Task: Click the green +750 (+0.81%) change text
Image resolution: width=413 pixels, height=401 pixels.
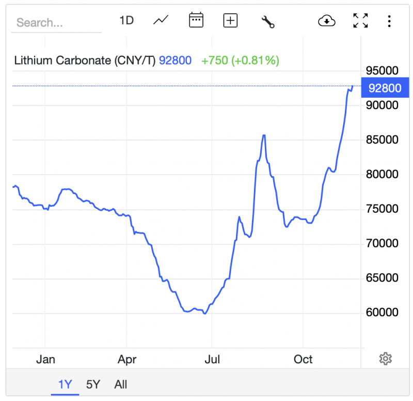Action: click(x=240, y=60)
